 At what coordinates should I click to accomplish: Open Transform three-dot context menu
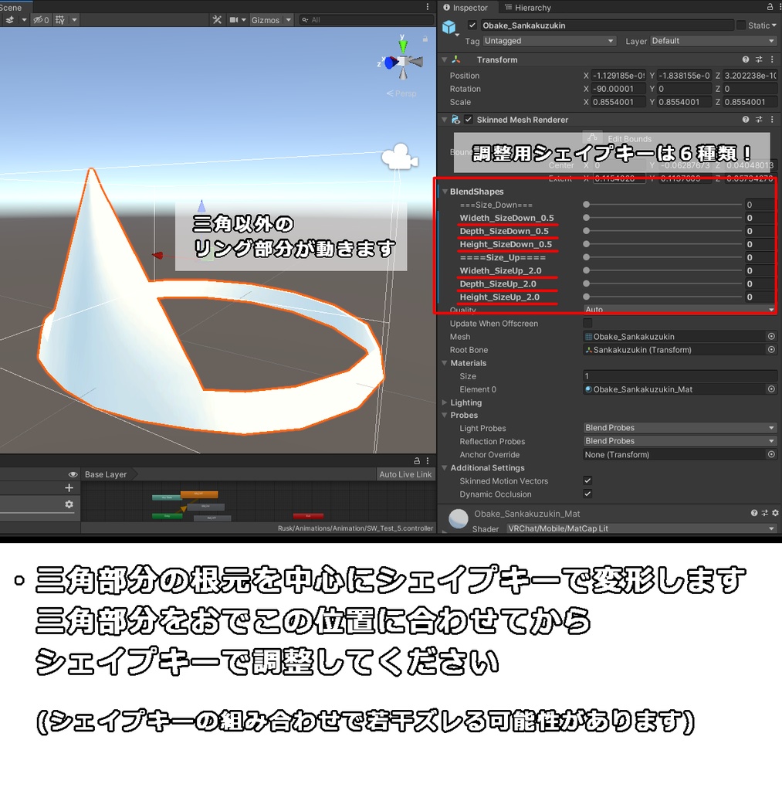tap(772, 59)
